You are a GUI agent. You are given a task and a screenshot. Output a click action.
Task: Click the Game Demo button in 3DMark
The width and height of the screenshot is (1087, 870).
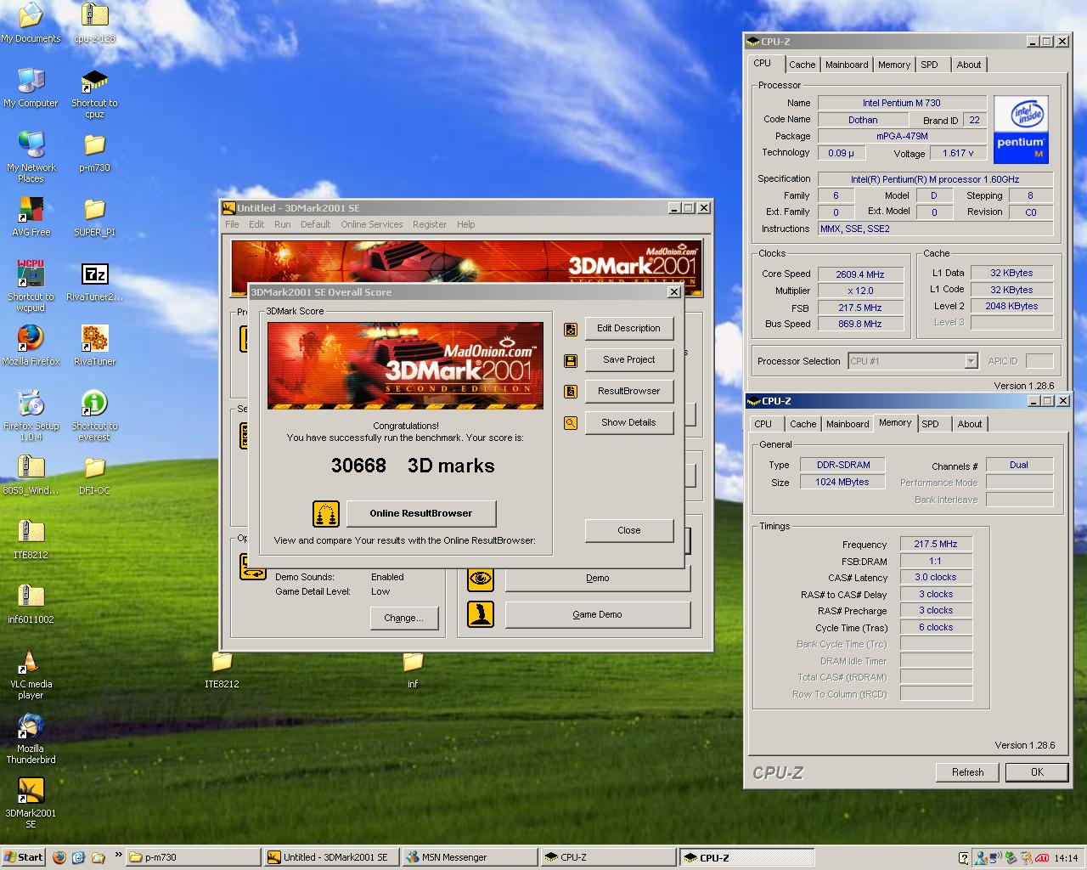click(x=597, y=614)
